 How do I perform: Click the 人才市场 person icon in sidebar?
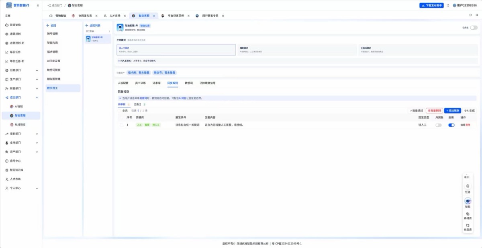[6, 179]
